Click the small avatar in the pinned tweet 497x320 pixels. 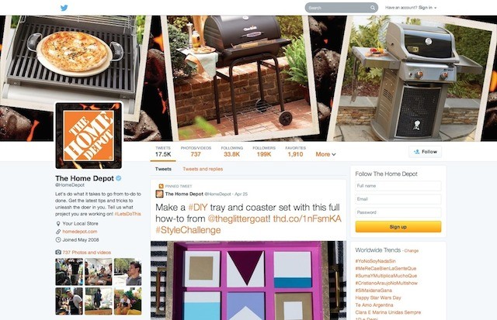click(159, 194)
